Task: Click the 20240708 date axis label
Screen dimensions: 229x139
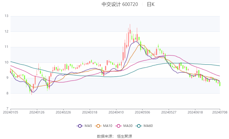Action: [220, 112]
